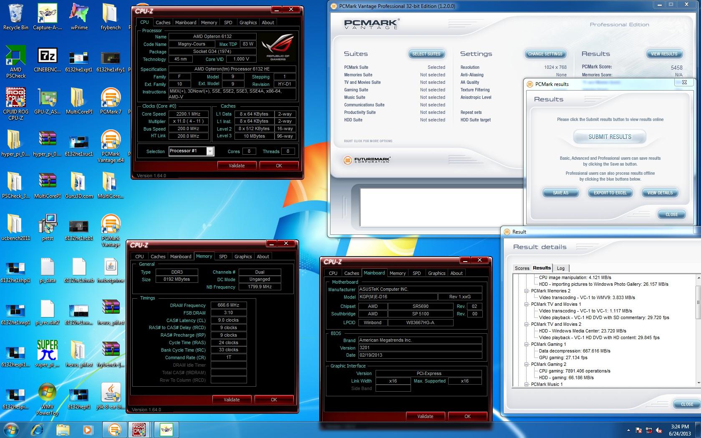
Task: Show hidden system tray icons arrow
Action: tap(628, 430)
